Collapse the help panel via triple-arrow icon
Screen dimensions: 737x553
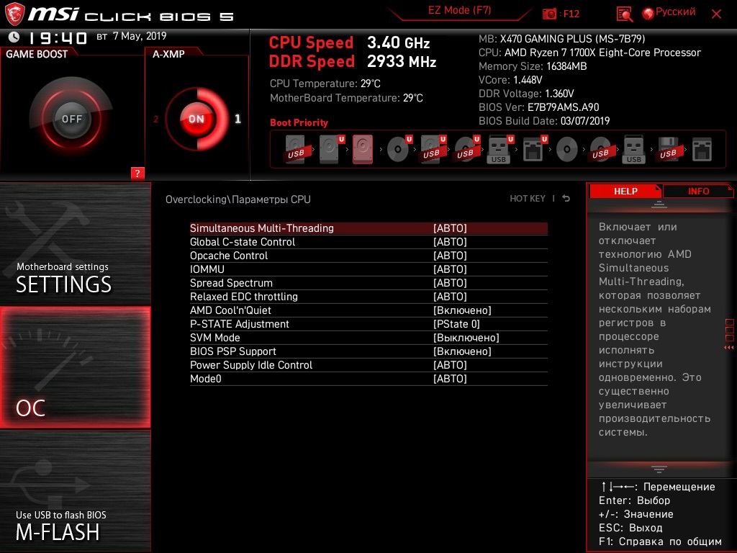point(729,348)
